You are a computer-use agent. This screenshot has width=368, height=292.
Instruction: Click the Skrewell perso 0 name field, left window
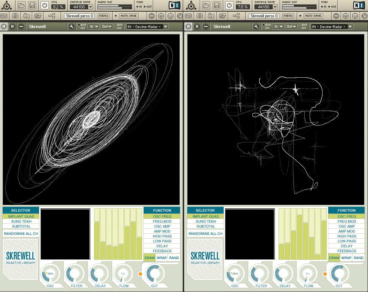[x=79, y=16]
